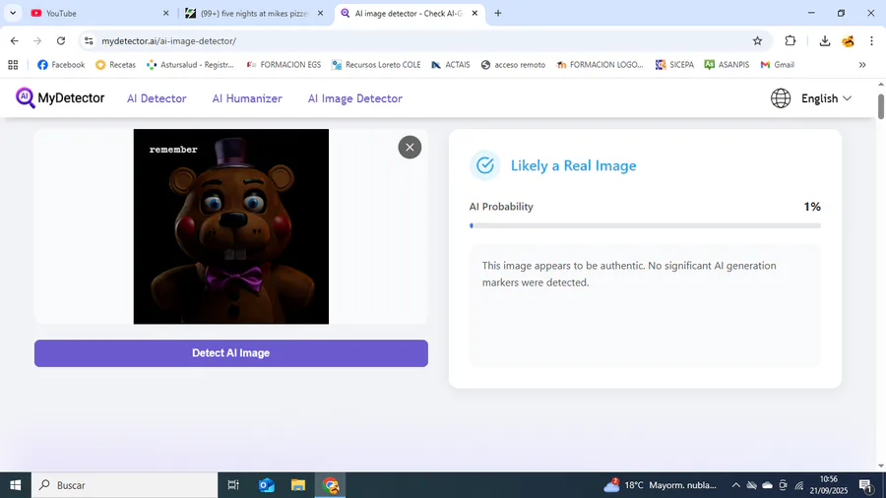Image resolution: width=886 pixels, height=498 pixels.
Task: Open the ACTAIS bookmark
Action: click(451, 65)
